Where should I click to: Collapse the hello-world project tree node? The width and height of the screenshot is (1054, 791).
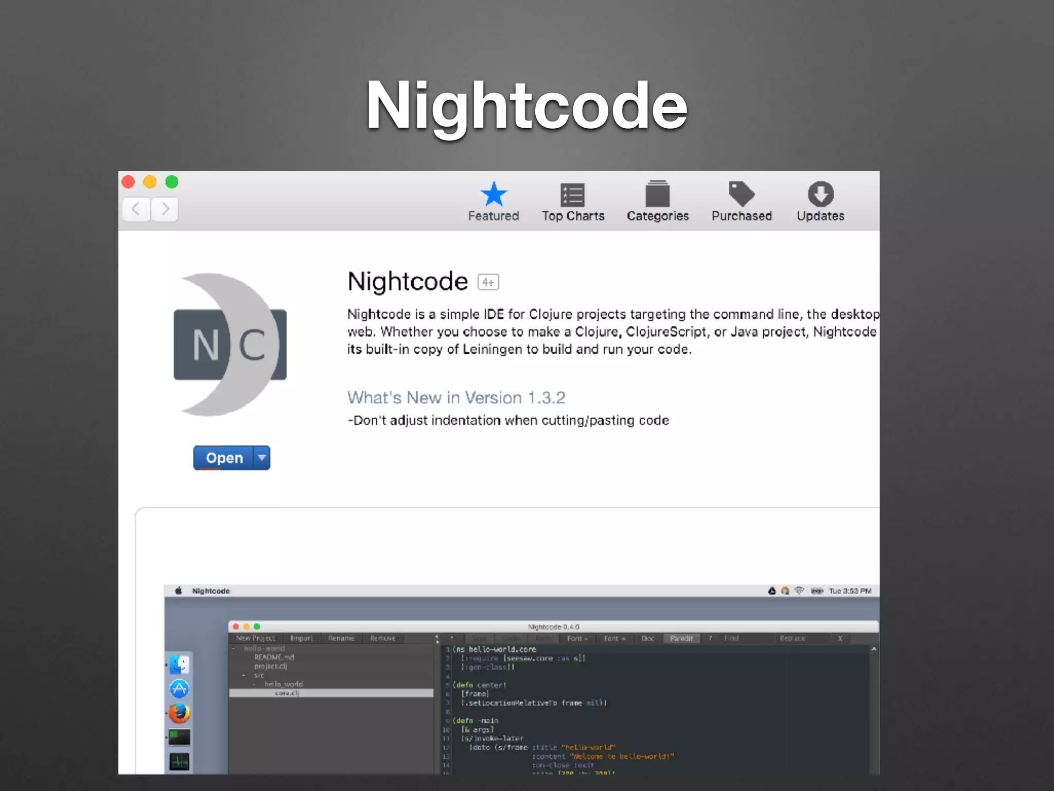point(234,649)
